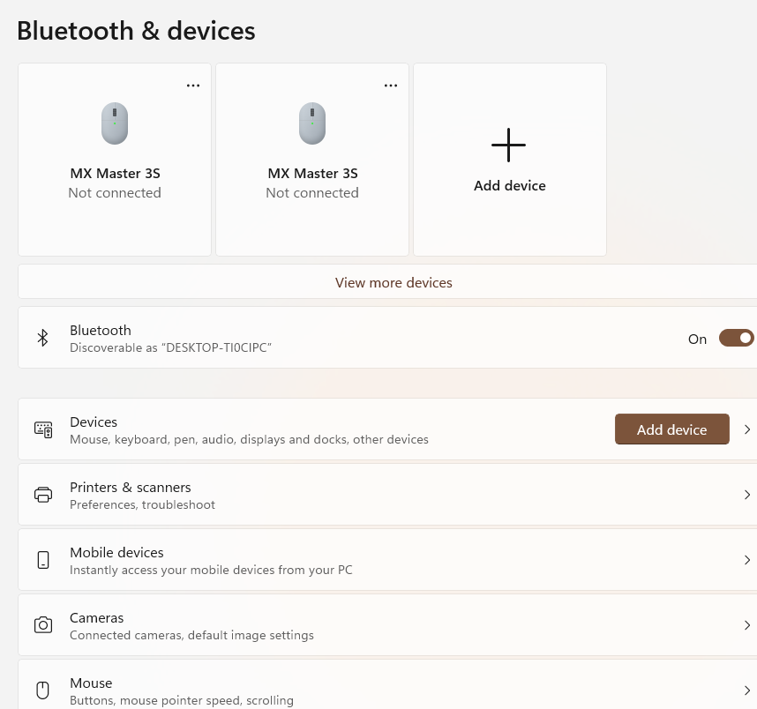Expand Mouse settings chevron

click(x=747, y=690)
